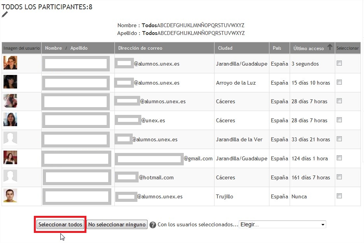Click the first participant's profile photo
The image size is (364, 243).
[x=10, y=63]
